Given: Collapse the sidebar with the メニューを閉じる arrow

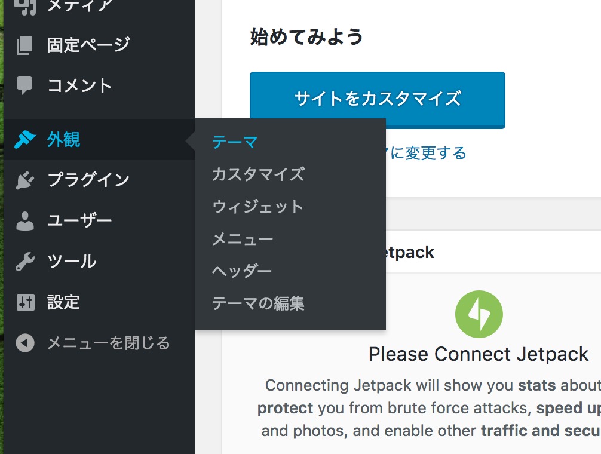Looking at the screenshot, I should (25, 343).
